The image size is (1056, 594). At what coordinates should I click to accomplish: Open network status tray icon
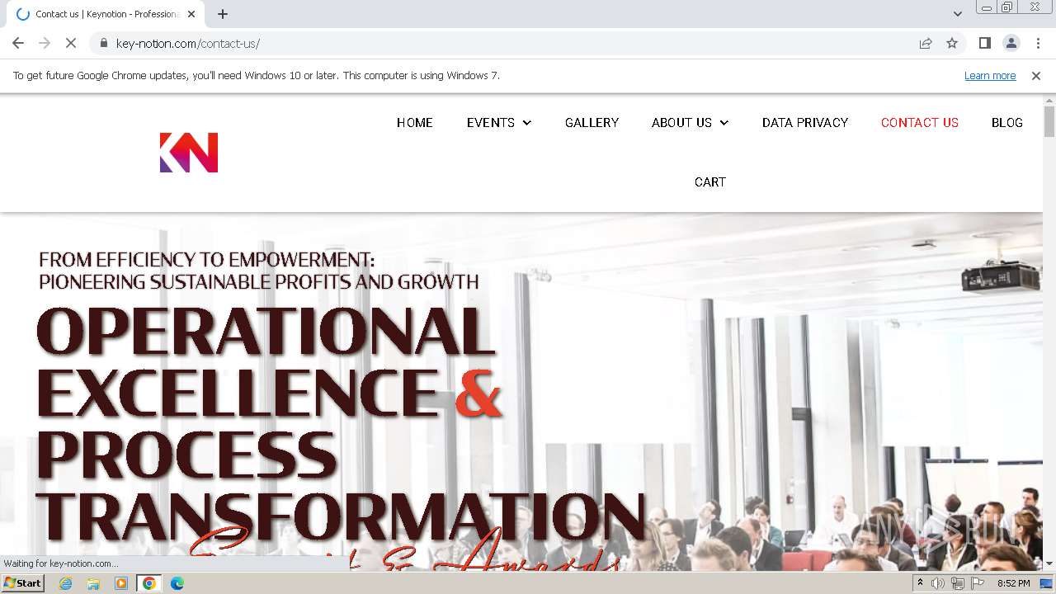958,583
